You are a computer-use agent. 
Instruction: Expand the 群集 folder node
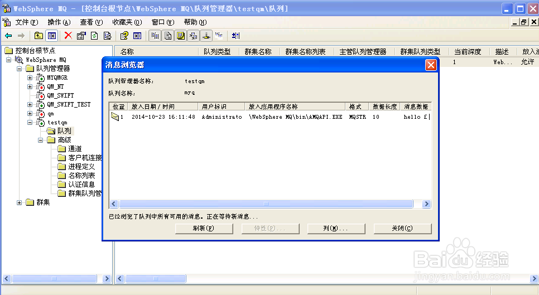coord(19,202)
